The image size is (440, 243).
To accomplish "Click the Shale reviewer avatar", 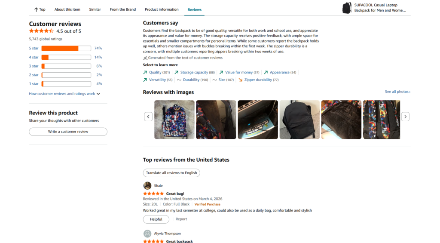I will [147, 186].
